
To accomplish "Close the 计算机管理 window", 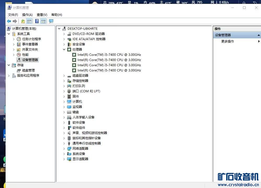I will (x=256, y=8).
